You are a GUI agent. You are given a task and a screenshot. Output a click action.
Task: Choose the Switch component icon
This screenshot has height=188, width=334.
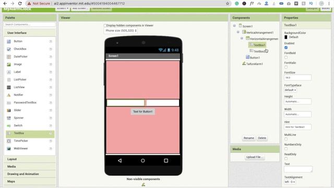point(9,126)
